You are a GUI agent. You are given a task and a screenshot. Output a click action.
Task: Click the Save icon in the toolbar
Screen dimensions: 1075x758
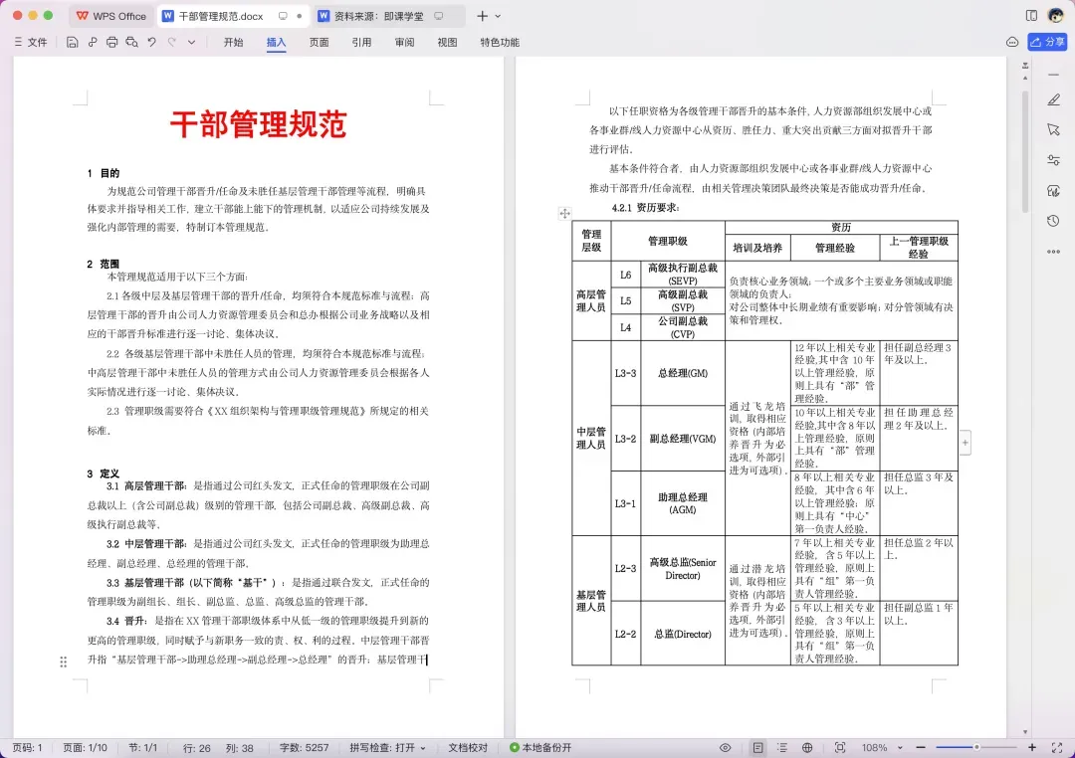click(x=72, y=42)
